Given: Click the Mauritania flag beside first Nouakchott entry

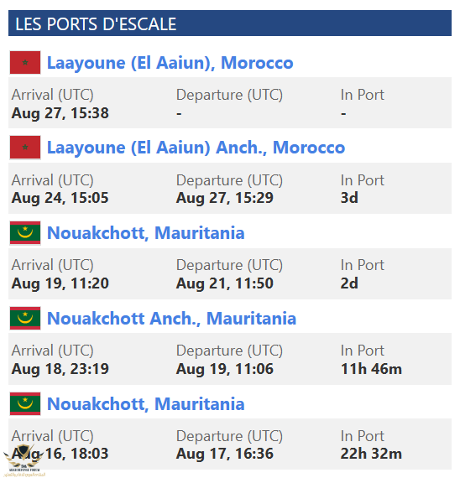Looking at the screenshot, I should tap(25, 233).
